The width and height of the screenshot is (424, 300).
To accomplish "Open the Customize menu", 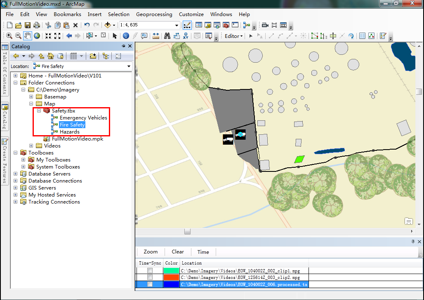I will click(x=191, y=14).
